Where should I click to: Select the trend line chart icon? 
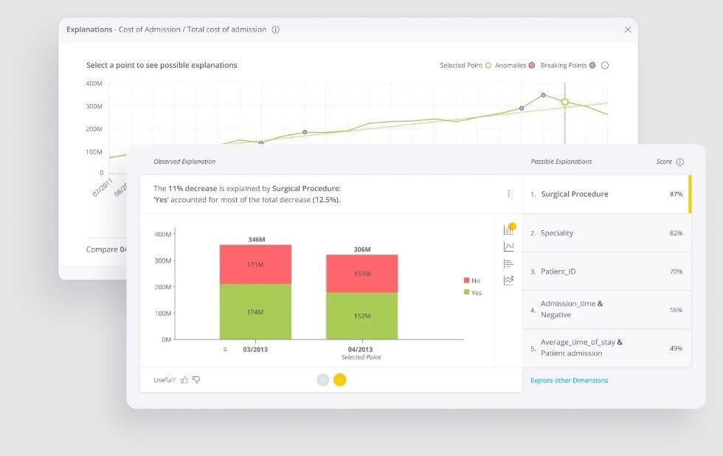pos(508,280)
